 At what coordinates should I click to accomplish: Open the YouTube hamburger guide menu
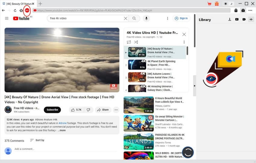pos(7,18)
